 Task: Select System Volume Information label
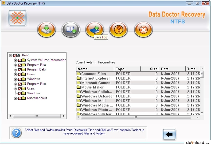(46, 60)
